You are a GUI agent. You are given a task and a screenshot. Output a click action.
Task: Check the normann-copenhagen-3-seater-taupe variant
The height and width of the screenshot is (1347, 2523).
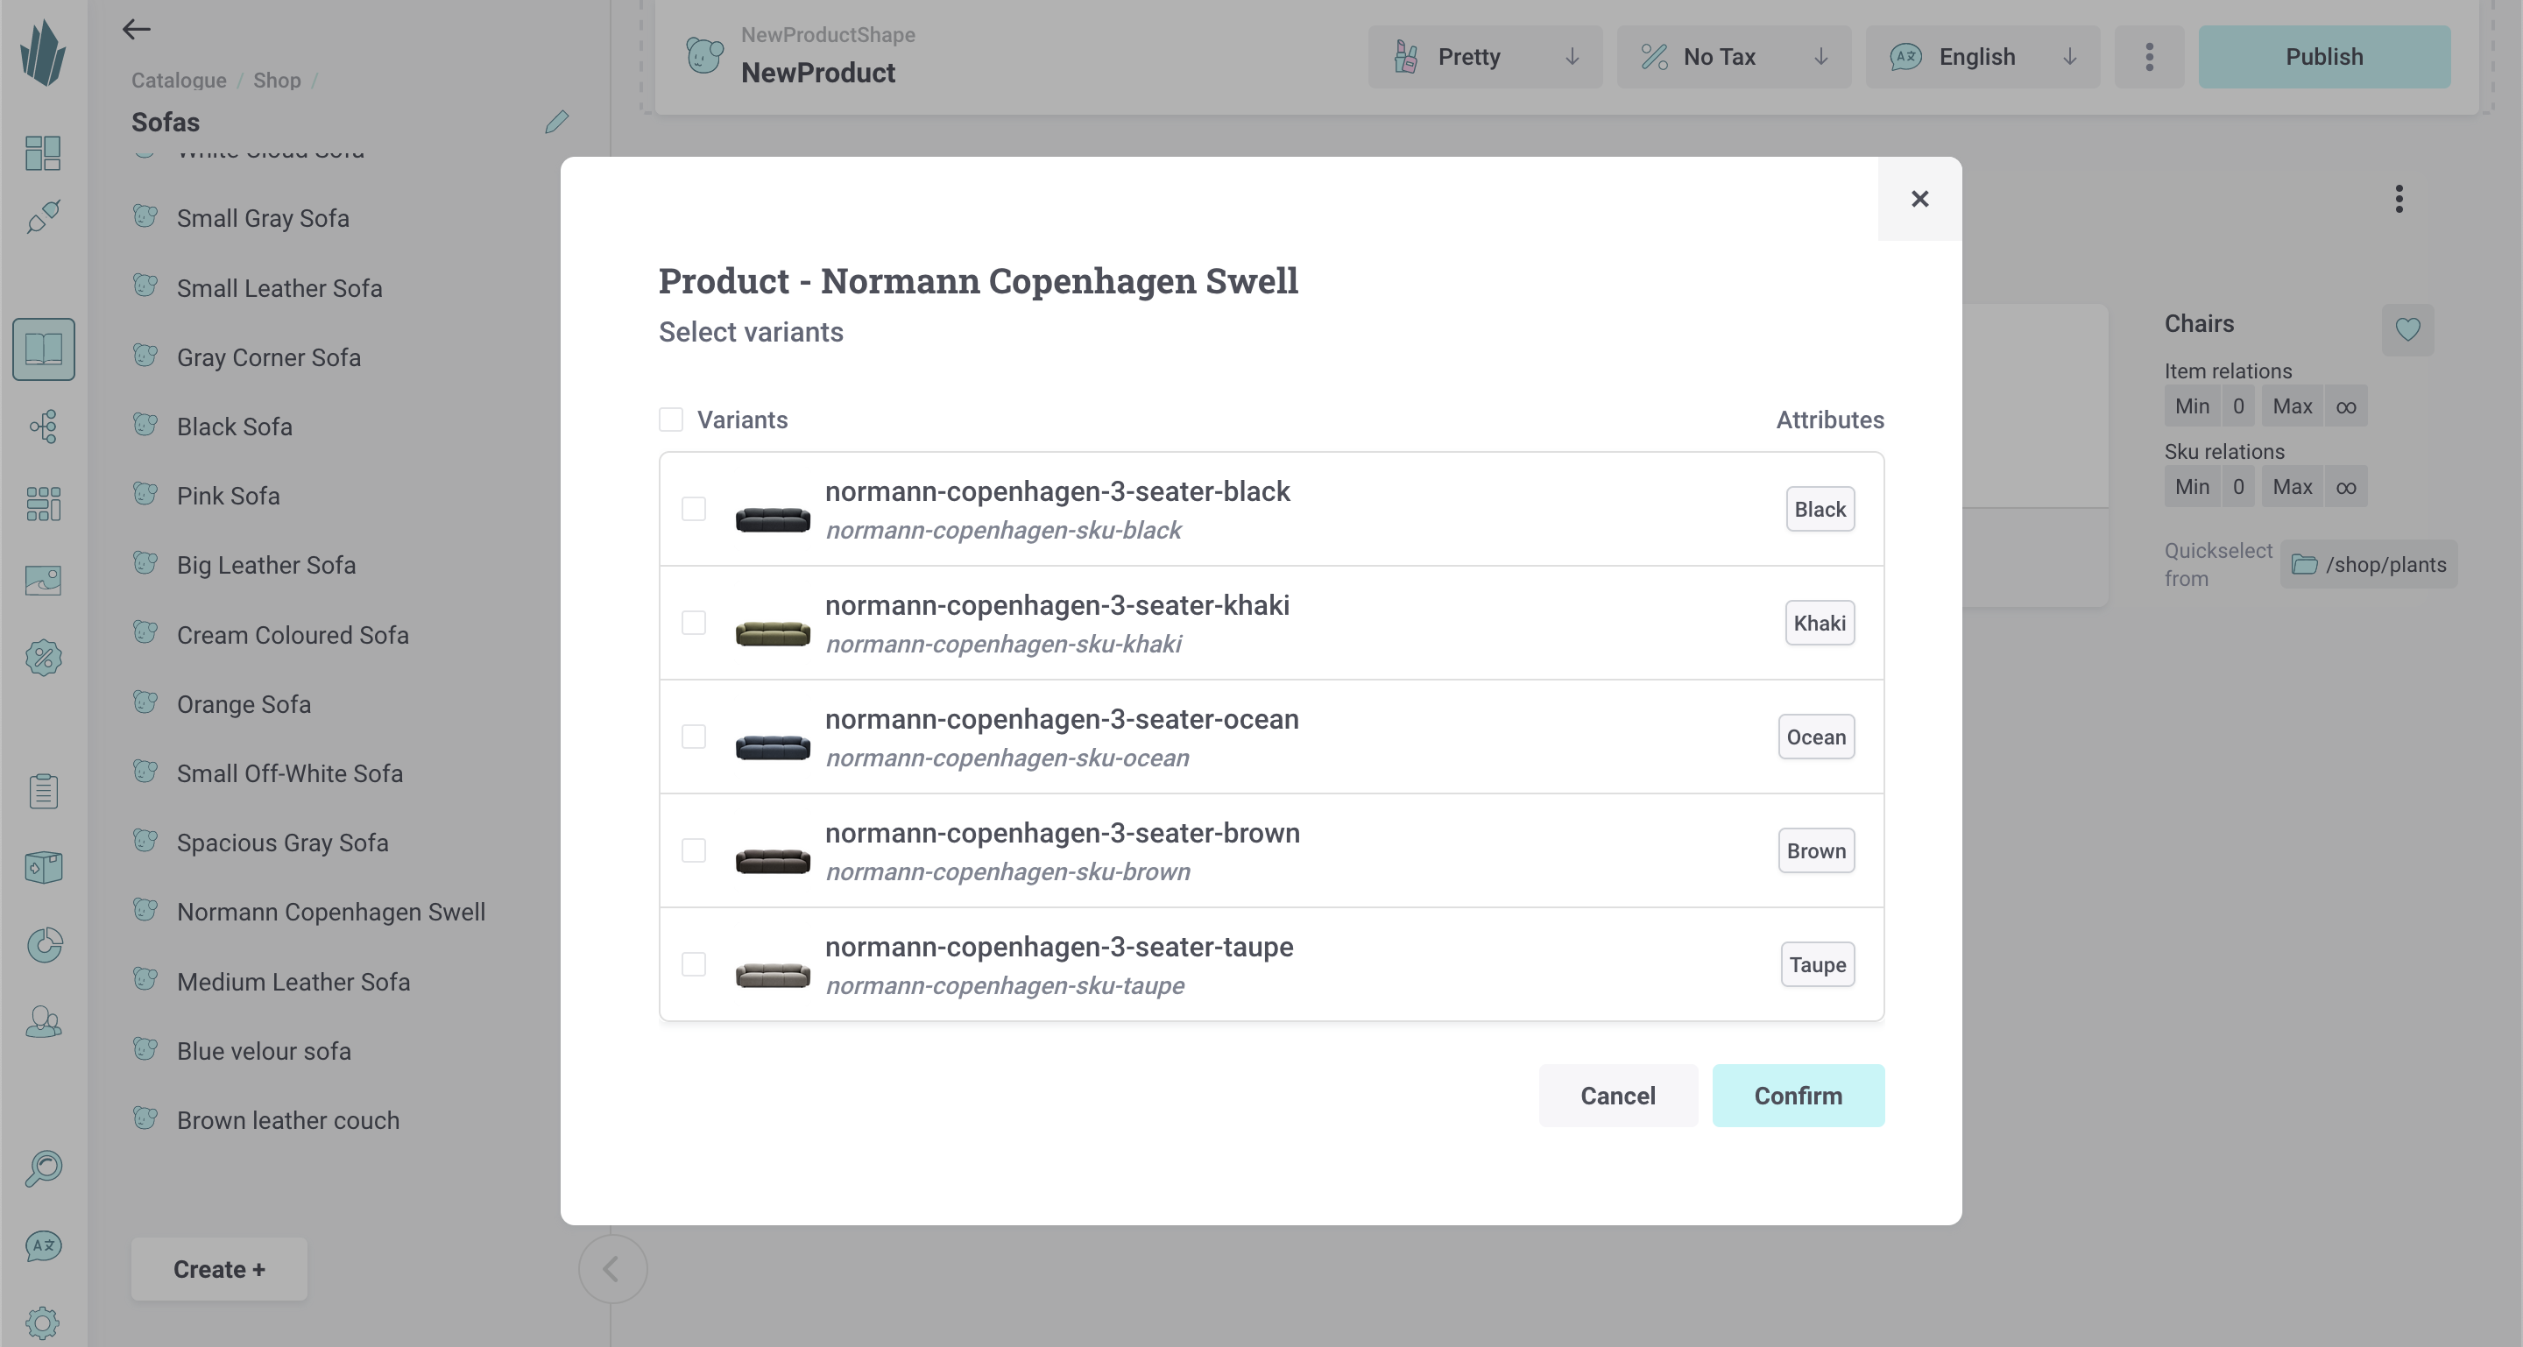pos(694,964)
